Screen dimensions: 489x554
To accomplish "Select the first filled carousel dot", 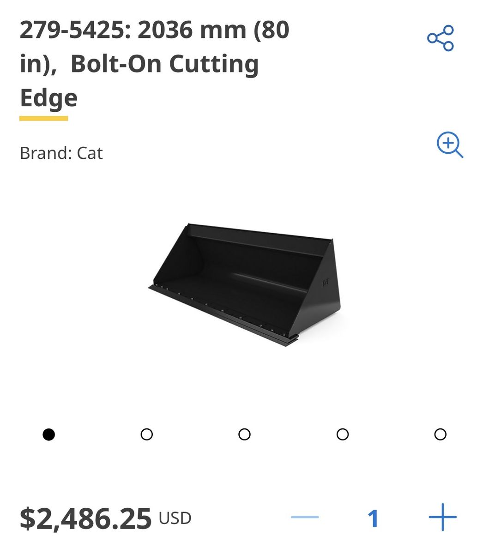I will point(48,434).
